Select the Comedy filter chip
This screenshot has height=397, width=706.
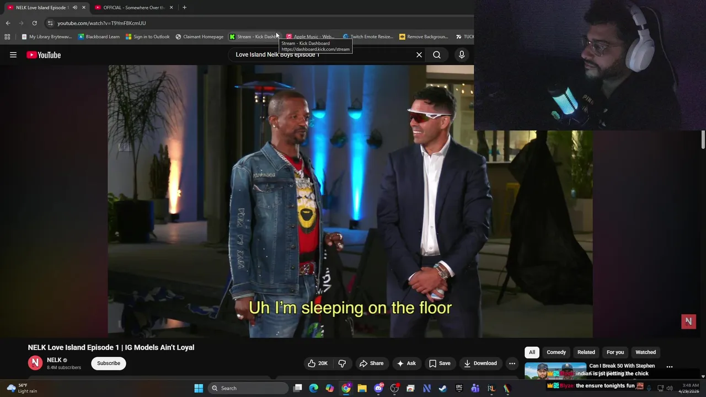556,352
